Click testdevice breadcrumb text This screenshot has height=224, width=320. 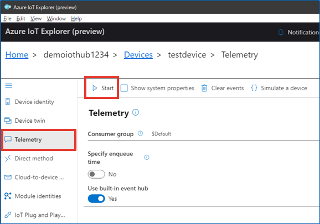(187, 55)
